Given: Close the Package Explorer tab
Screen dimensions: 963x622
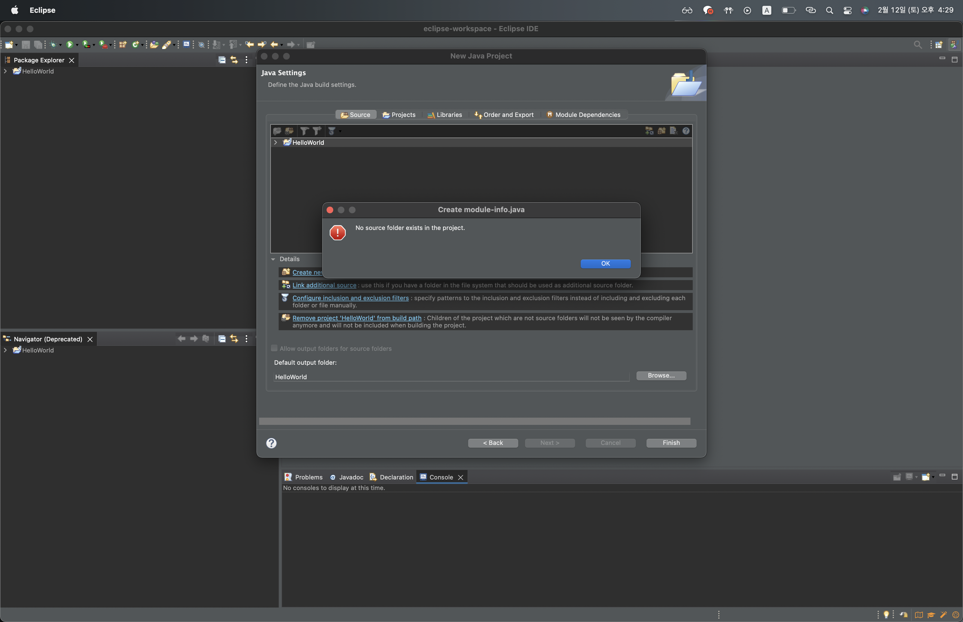Looking at the screenshot, I should pyautogui.click(x=72, y=60).
